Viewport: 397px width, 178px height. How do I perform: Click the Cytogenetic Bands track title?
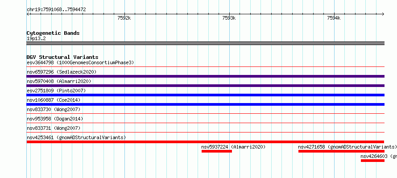[53, 33]
